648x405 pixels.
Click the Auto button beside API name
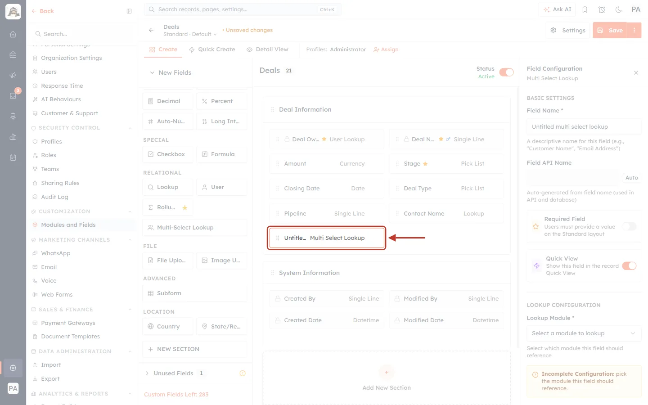(x=631, y=178)
